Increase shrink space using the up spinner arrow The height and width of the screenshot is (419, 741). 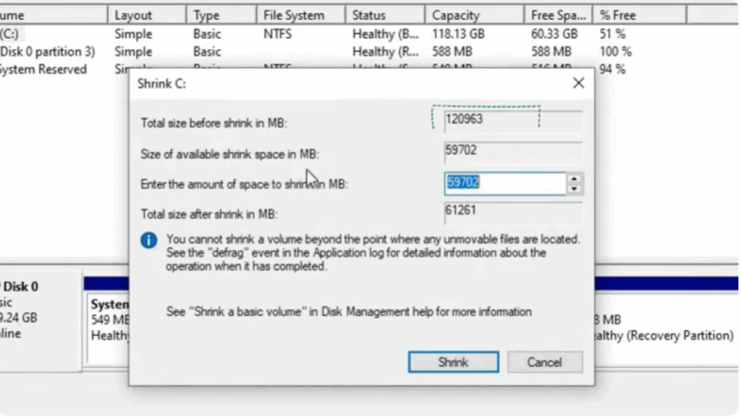[574, 179]
